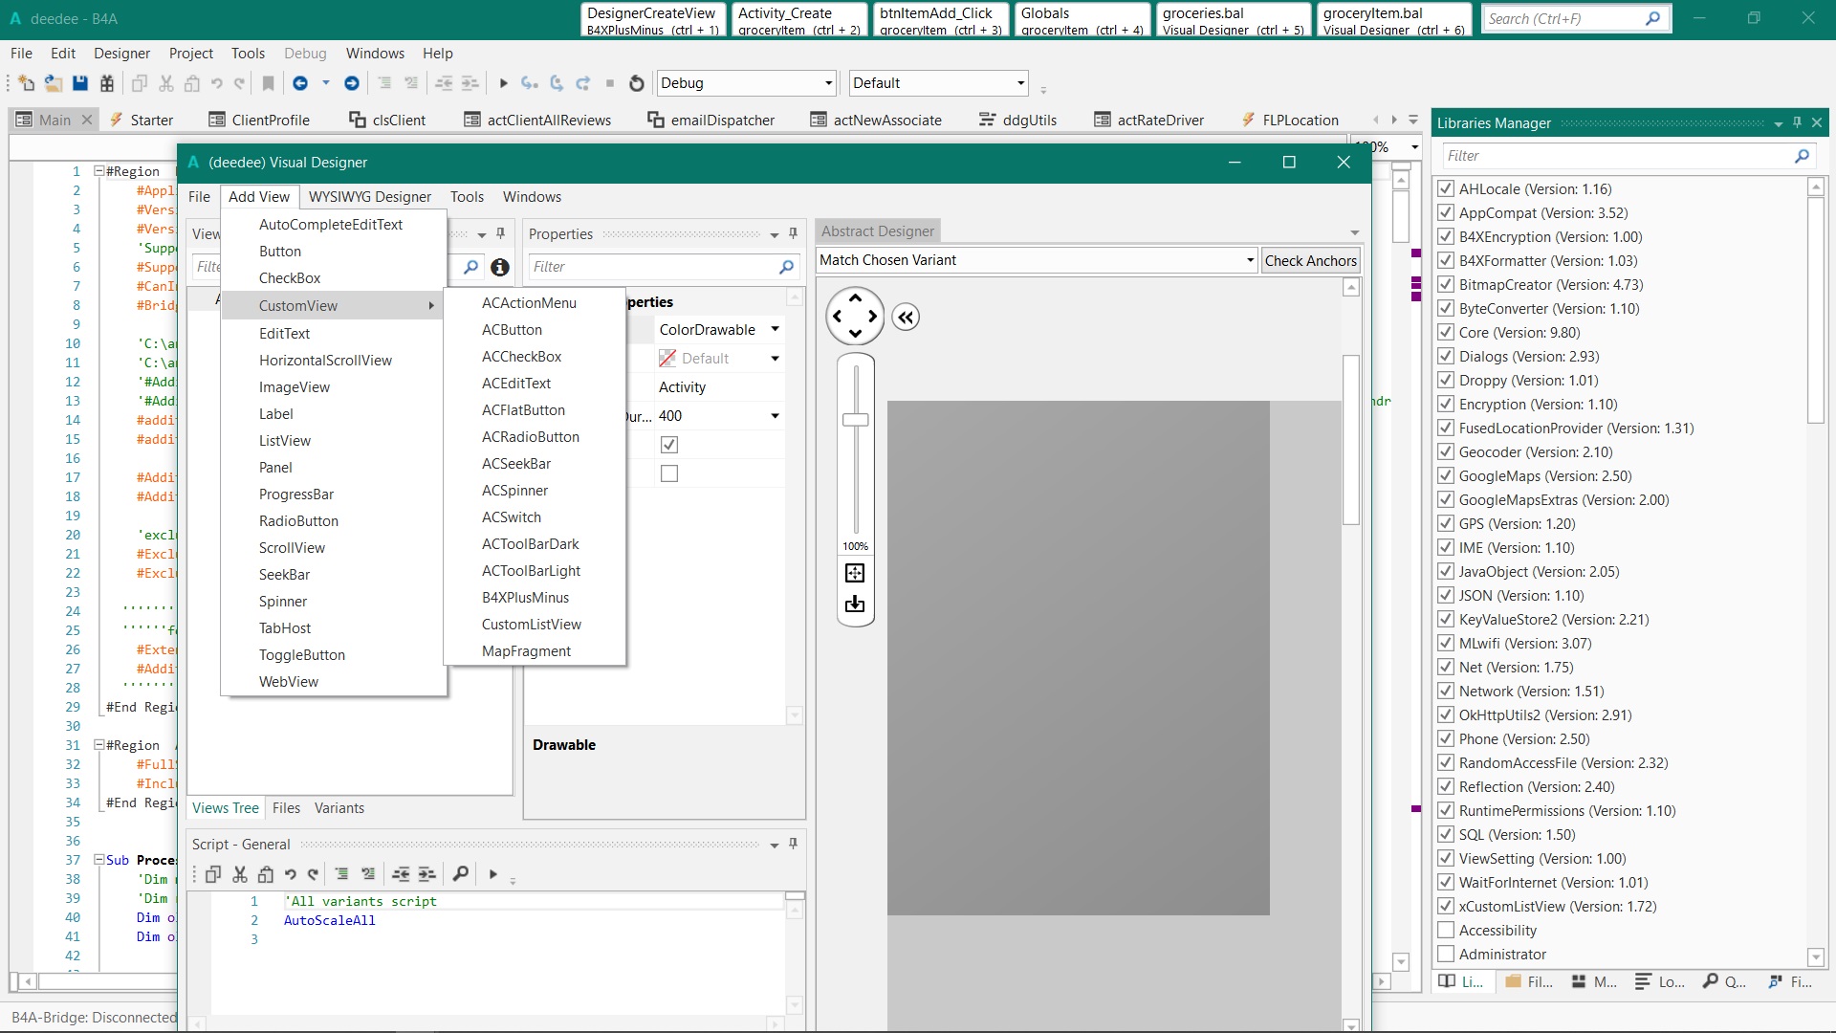Click the navigate back arrow icon

click(x=300, y=83)
